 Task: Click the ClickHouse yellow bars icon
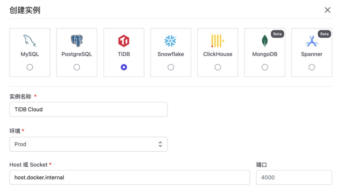(218, 41)
